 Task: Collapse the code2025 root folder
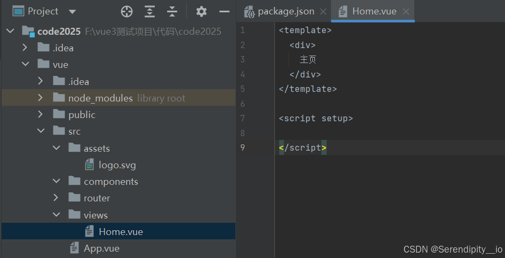point(10,31)
